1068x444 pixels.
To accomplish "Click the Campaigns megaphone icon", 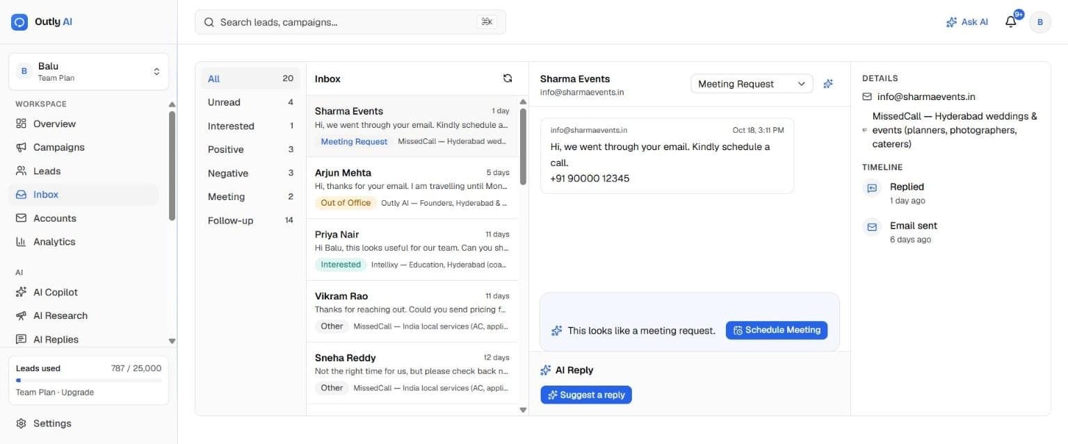I will [21, 147].
